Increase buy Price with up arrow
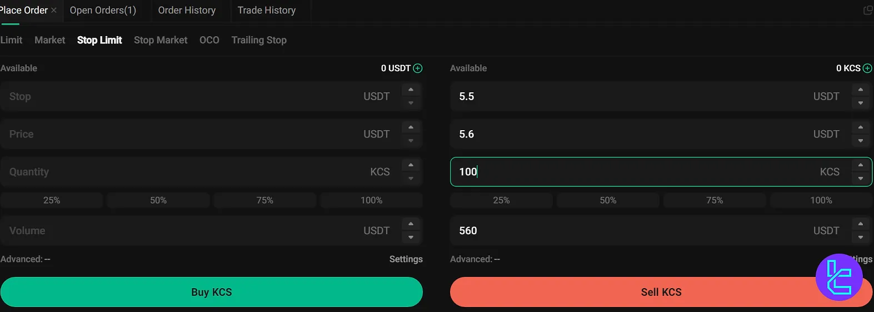Viewport: 874px width, 312px height. click(x=411, y=127)
